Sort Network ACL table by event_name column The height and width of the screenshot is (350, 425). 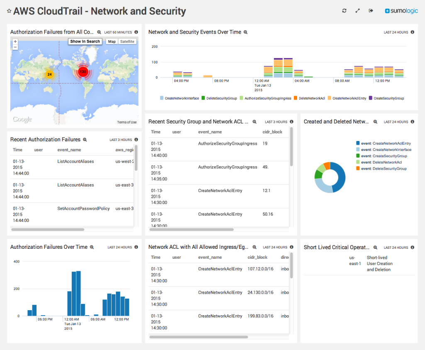point(210,258)
